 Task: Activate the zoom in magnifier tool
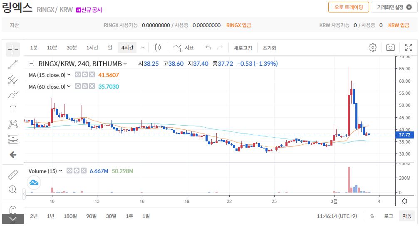[13, 189]
